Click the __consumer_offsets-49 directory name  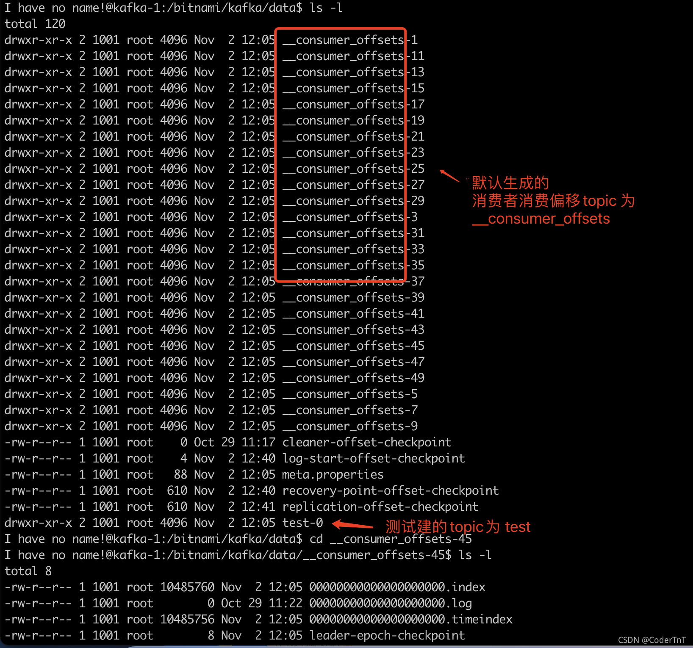(353, 378)
